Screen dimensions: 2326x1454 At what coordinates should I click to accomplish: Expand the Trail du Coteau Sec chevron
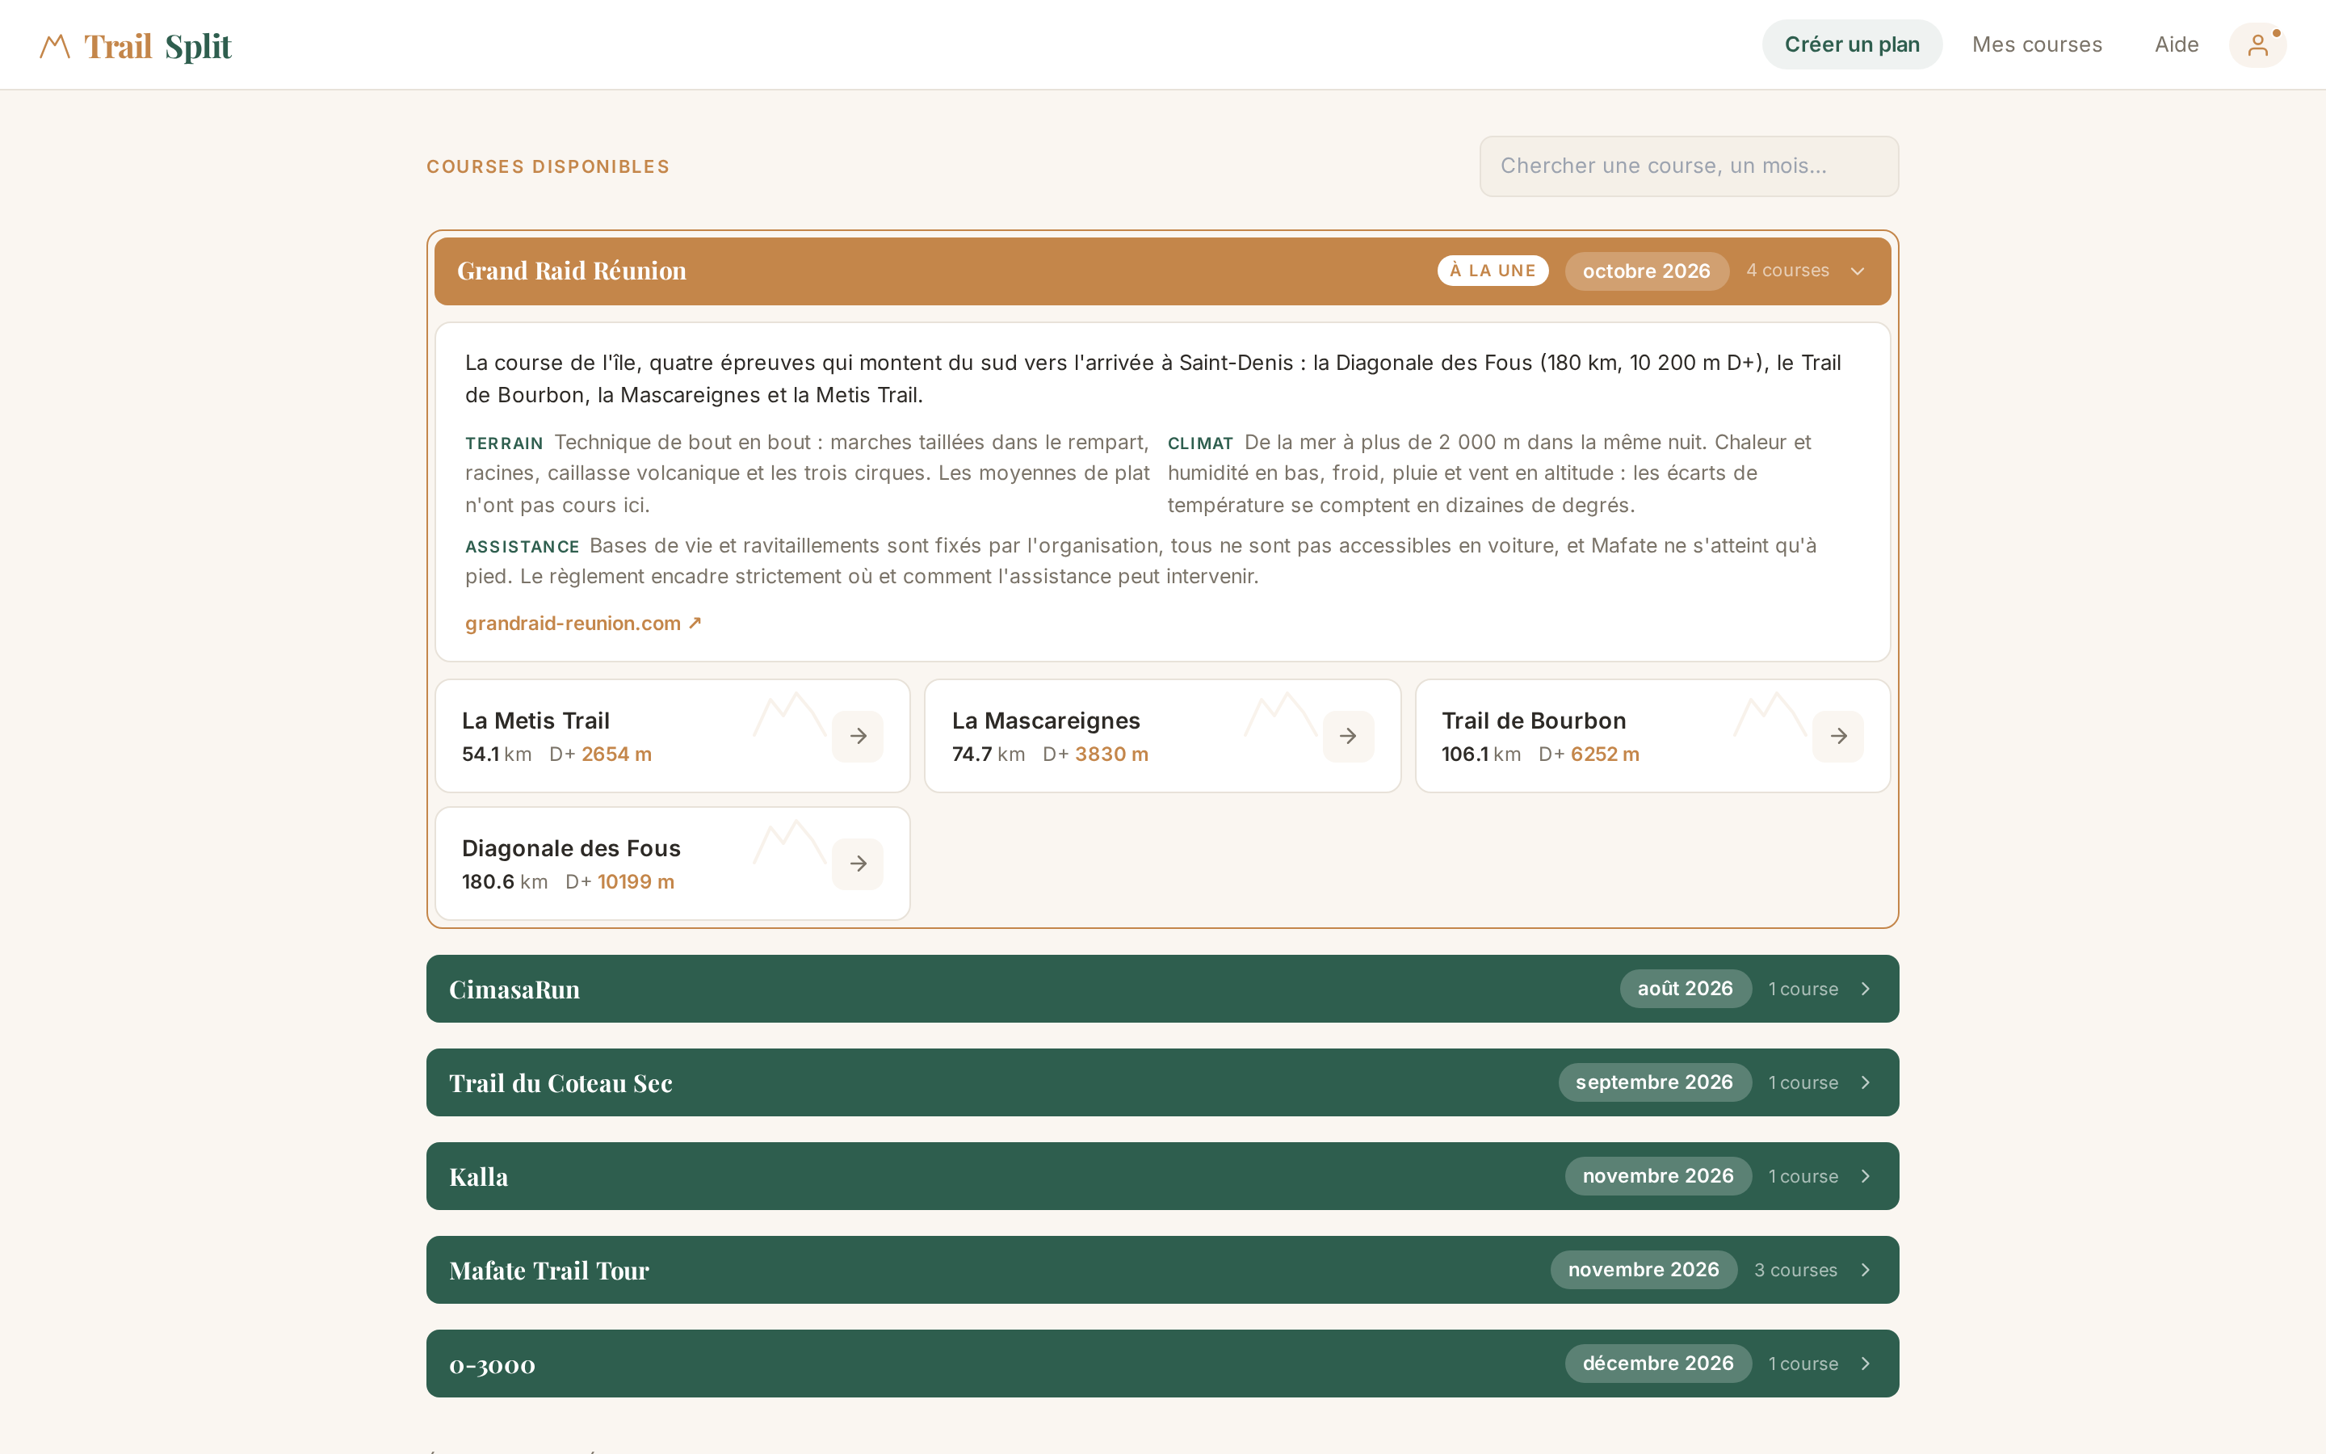(x=1865, y=1082)
